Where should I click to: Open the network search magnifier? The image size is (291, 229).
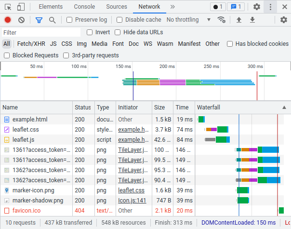(52, 20)
